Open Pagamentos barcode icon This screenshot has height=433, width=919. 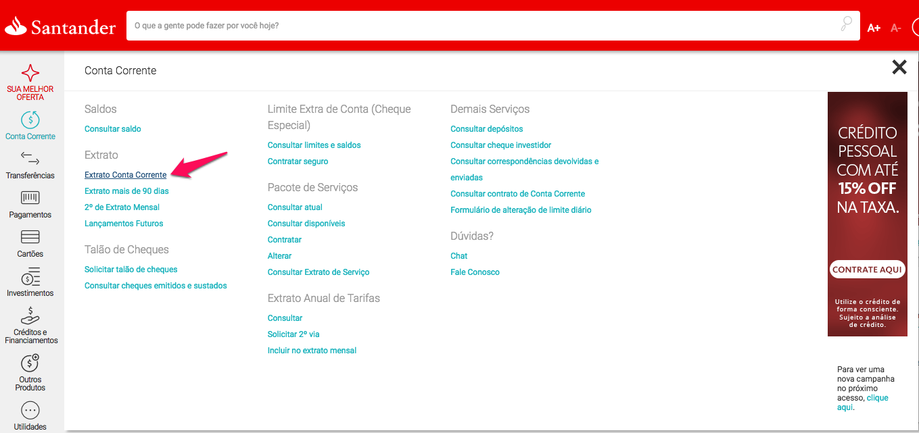30,198
